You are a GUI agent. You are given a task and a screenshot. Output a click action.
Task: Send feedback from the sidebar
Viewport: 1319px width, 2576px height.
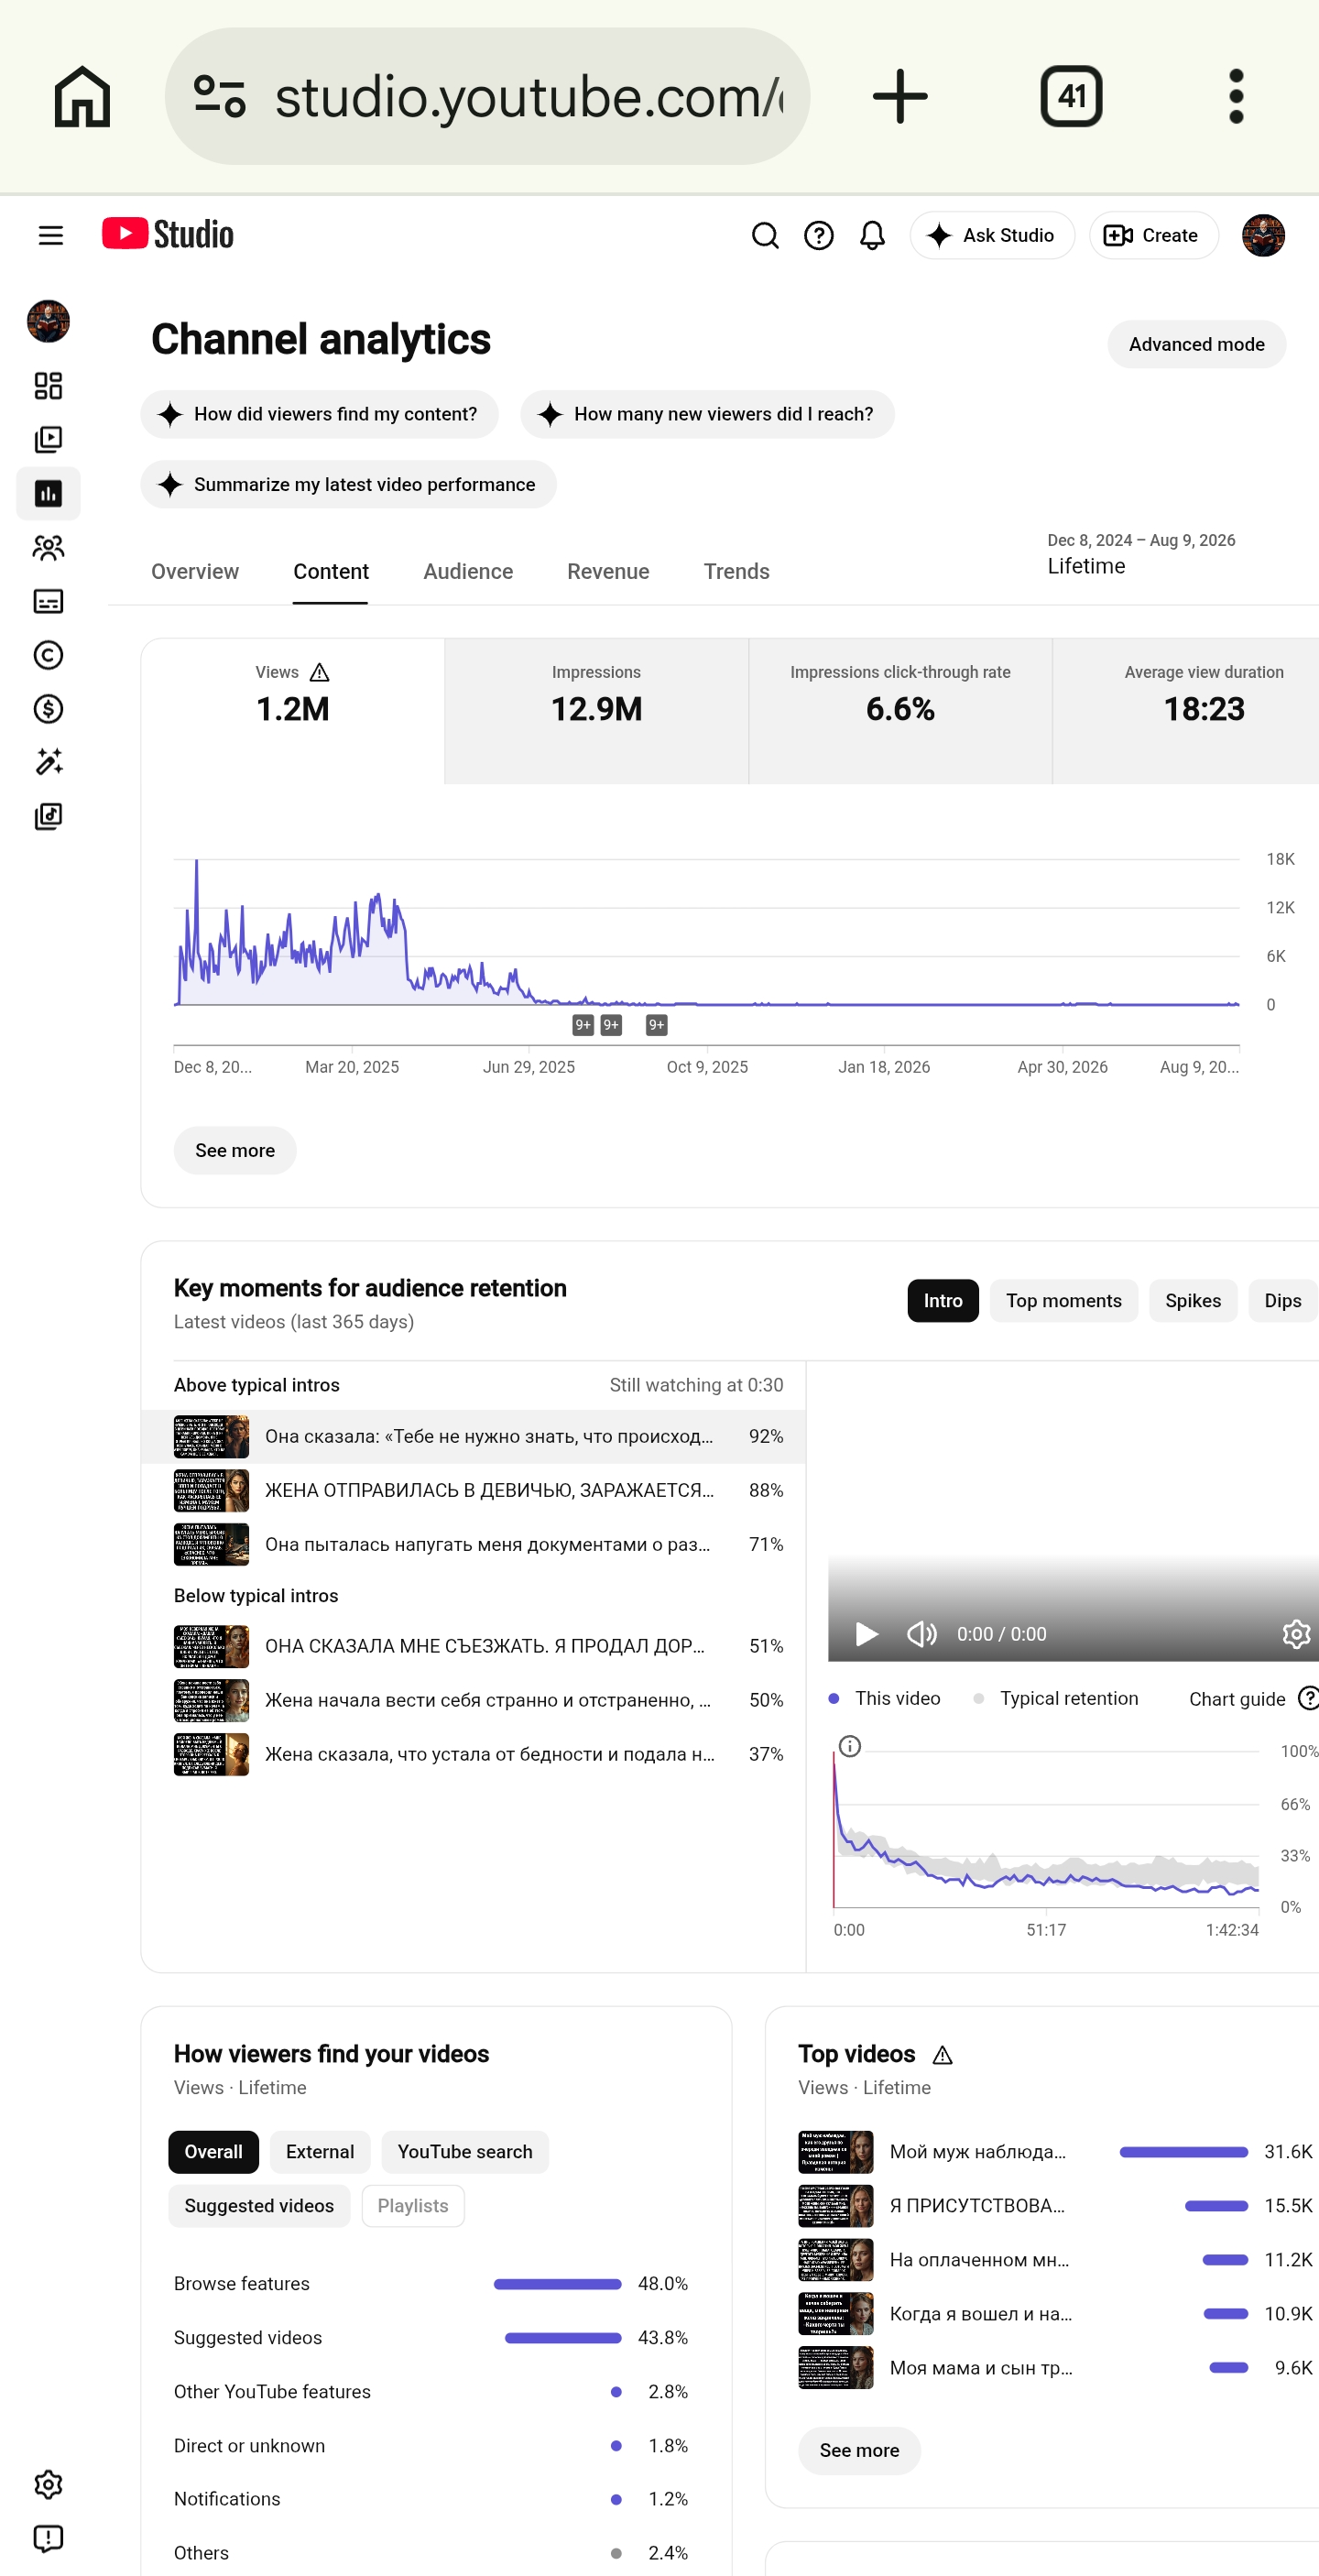click(48, 2539)
